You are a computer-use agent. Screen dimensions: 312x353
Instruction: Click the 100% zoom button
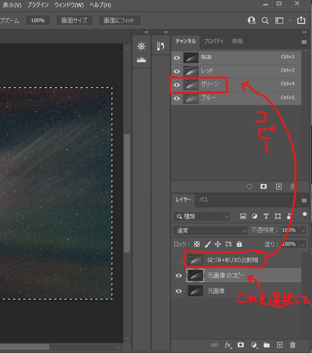pyautogui.click(x=38, y=21)
